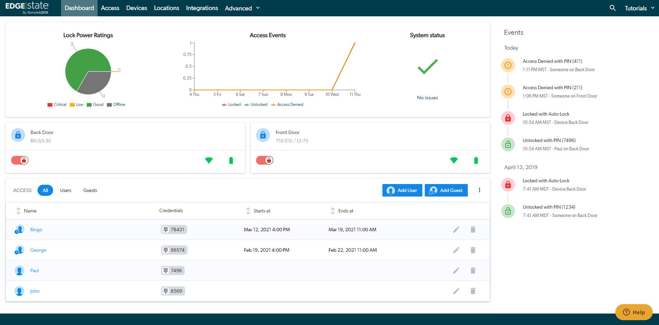The height and width of the screenshot is (325, 659).
Task: Toggle the Front Door lock switch
Action: coord(265,160)
